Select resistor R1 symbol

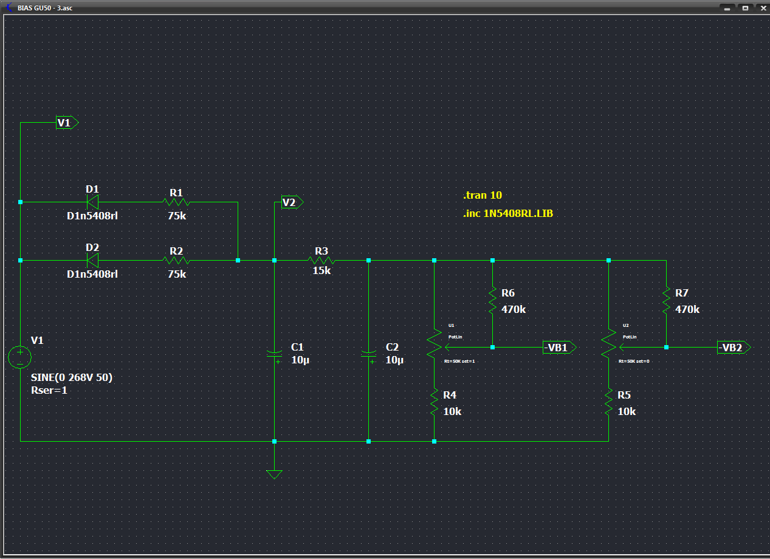(176, 202)
